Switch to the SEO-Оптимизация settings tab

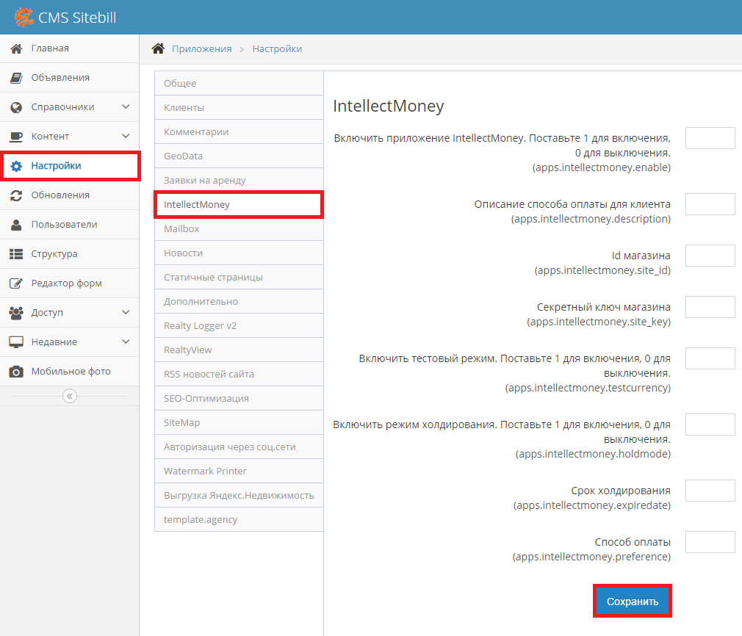tap(206, 398)
